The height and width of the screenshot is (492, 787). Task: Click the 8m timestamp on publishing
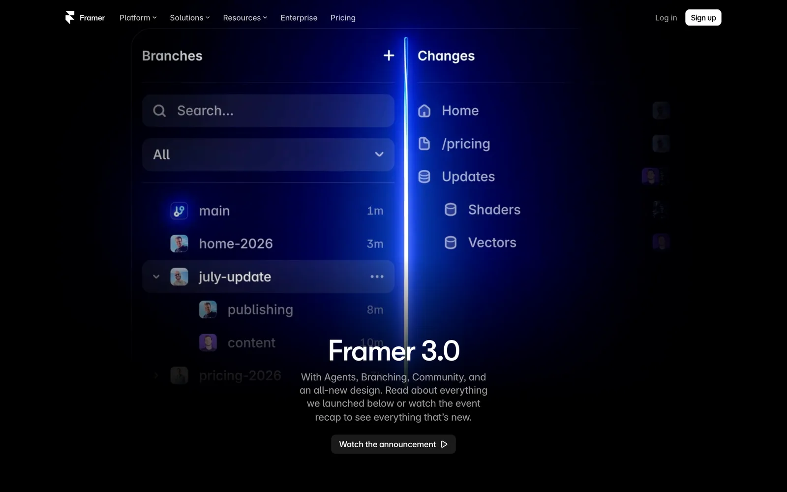pos(375,310)
